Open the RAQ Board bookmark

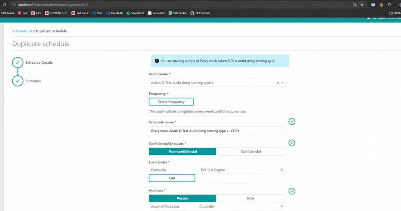[x=7, y=13]
